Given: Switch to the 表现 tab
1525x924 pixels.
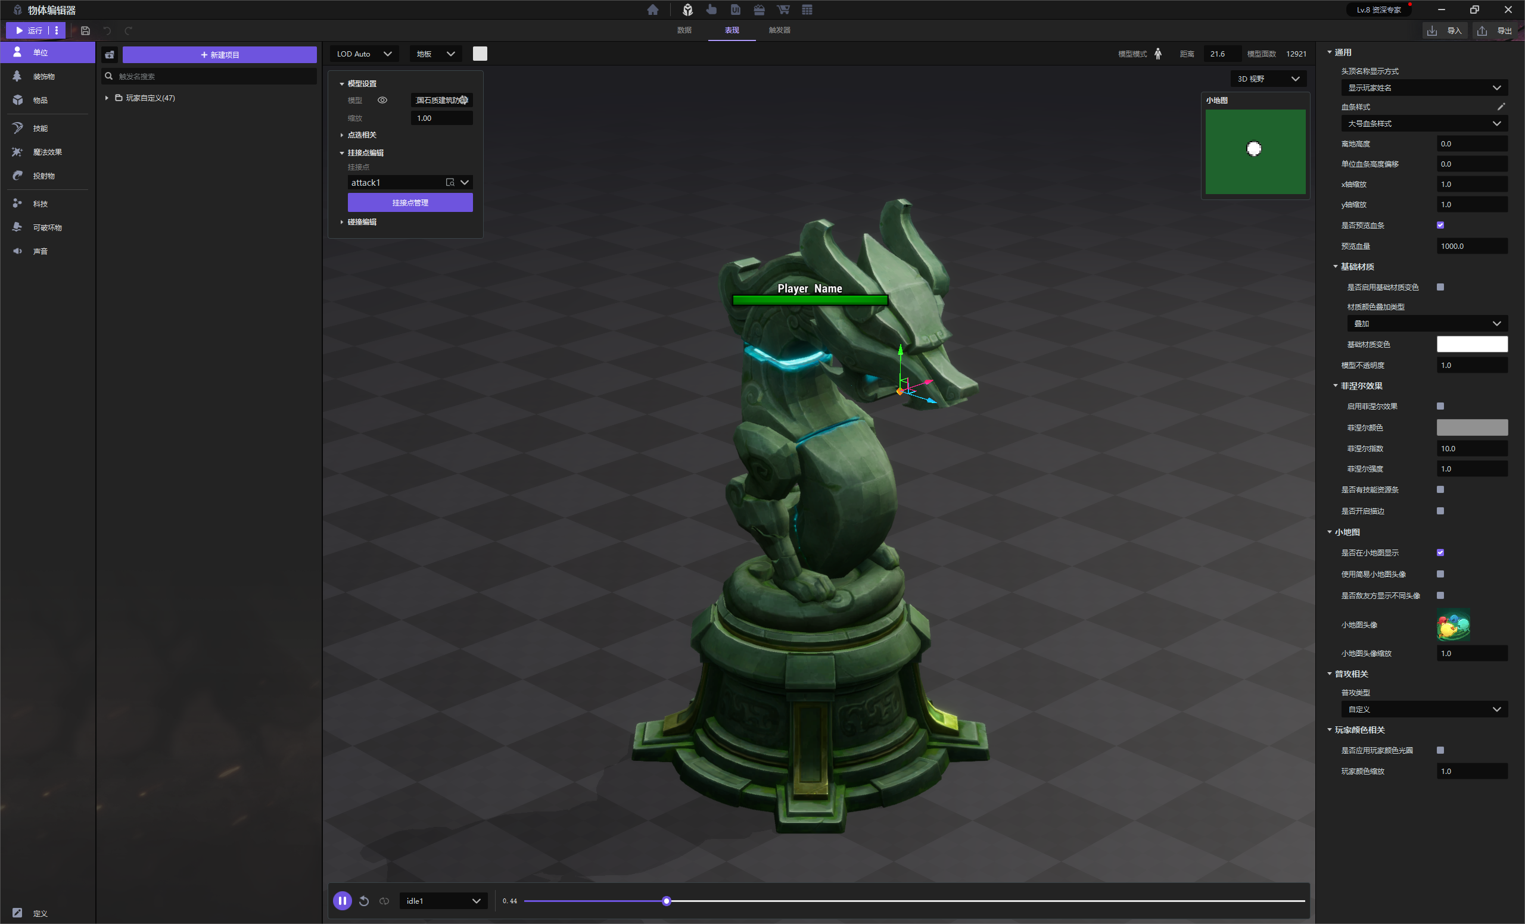Looking at the screenshot, I should tap(732, 30).
